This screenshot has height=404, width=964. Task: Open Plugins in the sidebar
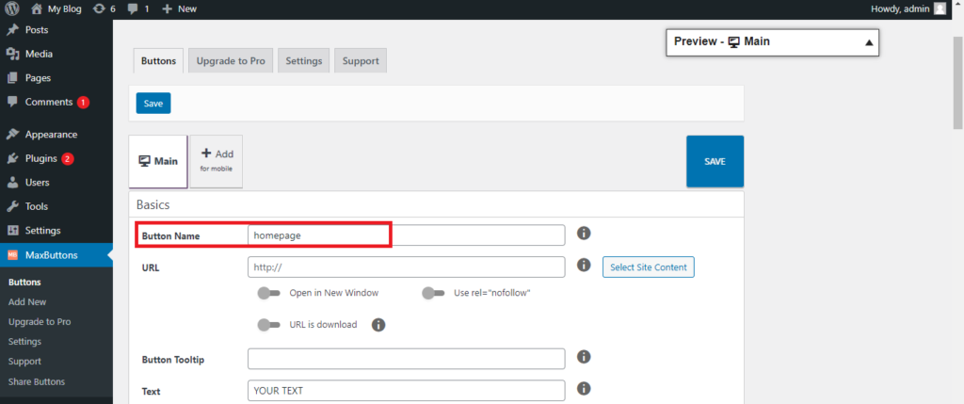[41, 158]
